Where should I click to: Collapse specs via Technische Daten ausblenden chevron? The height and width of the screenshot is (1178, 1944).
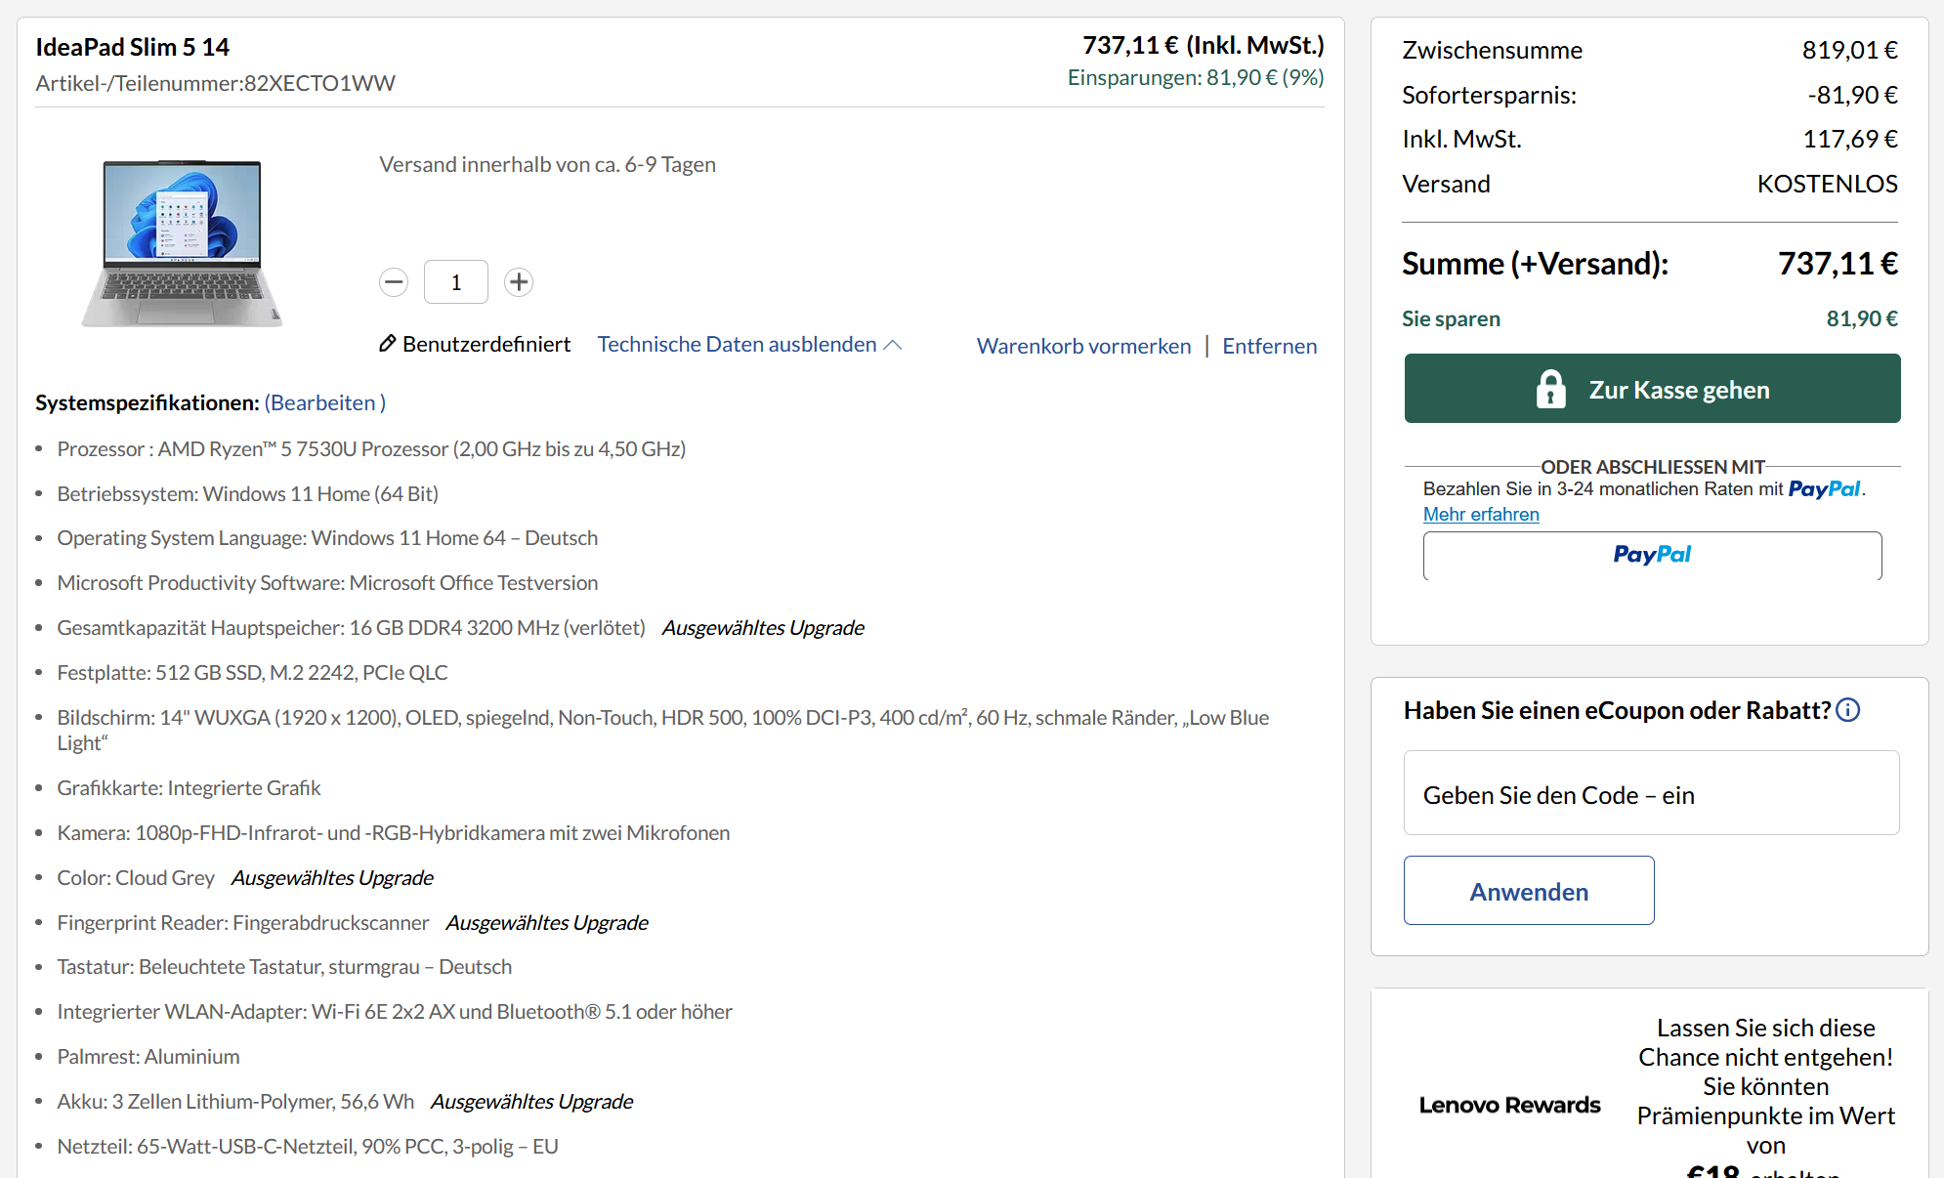(893, 345)
